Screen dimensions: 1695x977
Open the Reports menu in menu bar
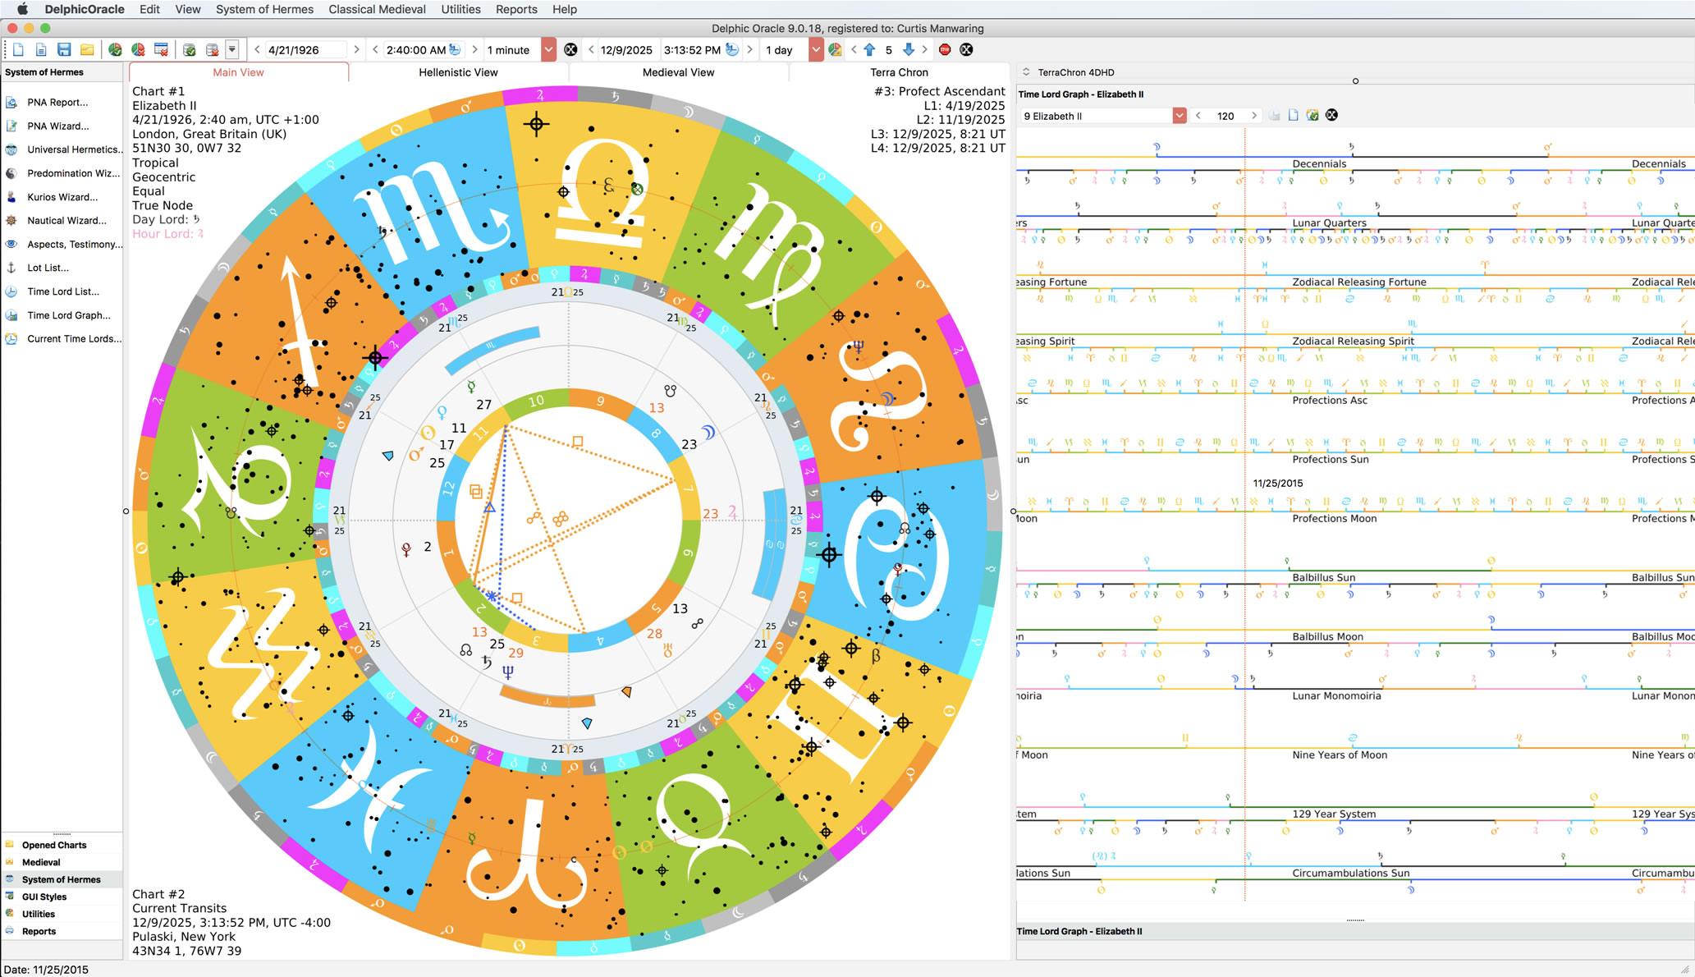[516, 9]
